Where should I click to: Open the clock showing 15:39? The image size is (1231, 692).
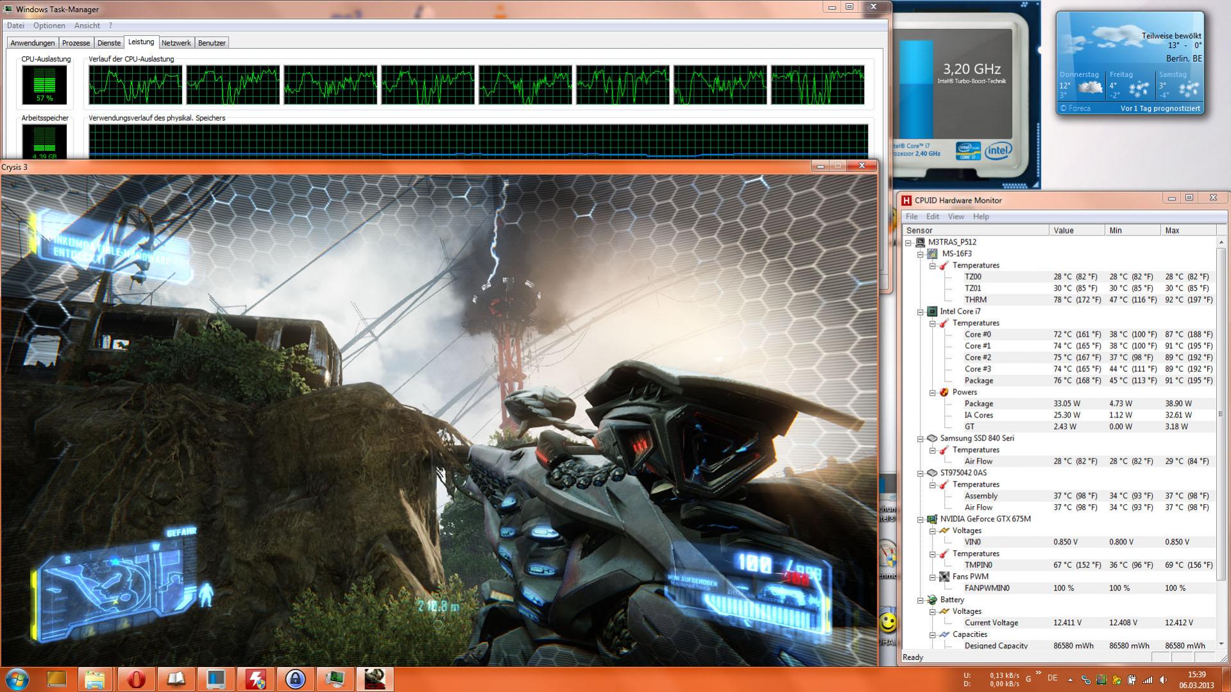pos(1196,679)
